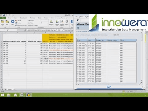This screenshot has height=111, width=148.
Task: Click the Excel zoom out minus button
Action: 134,92
